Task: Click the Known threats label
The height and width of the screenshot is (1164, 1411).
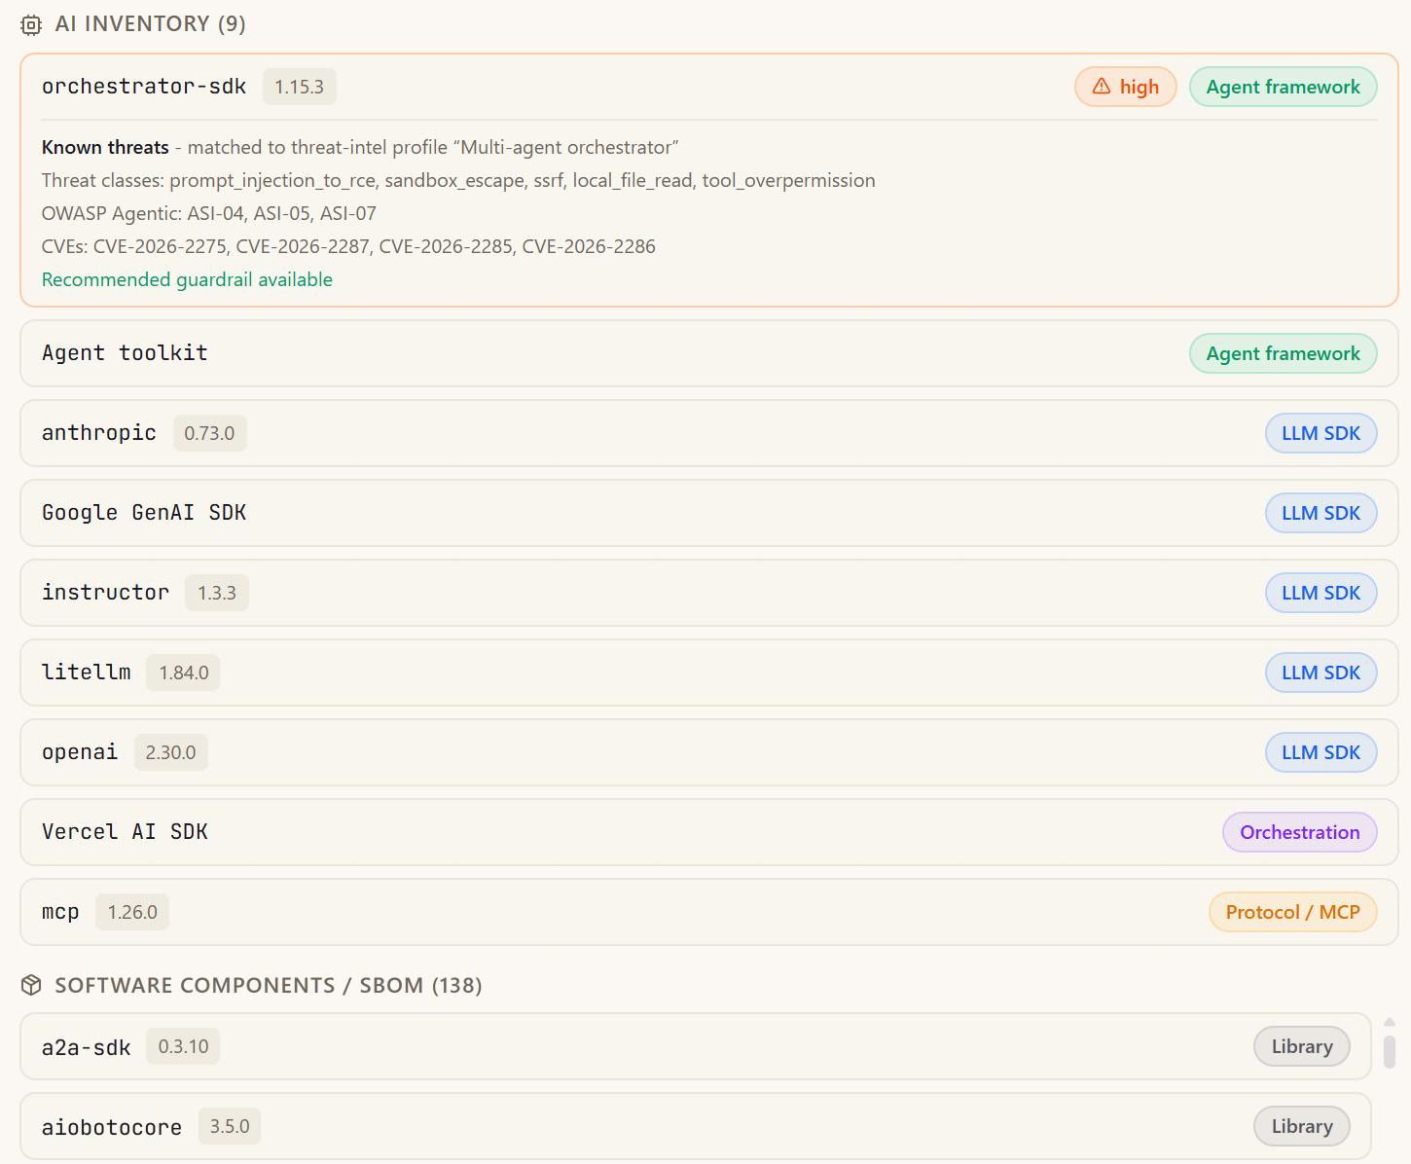Action: pos(105,147)
